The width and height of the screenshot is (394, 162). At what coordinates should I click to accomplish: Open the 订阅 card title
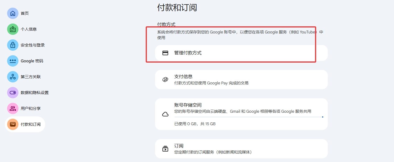[x=179, y=146]
